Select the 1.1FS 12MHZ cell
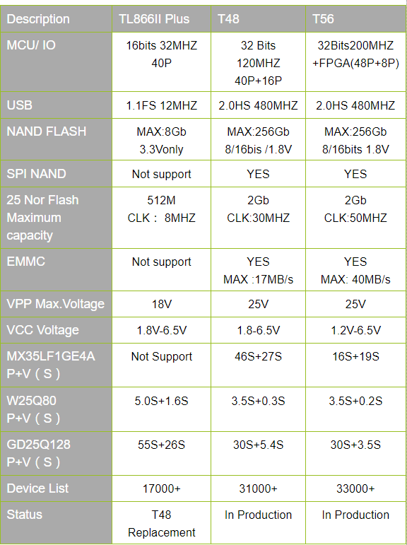Screen dimensions: 407x545 (x=161, y=105)
